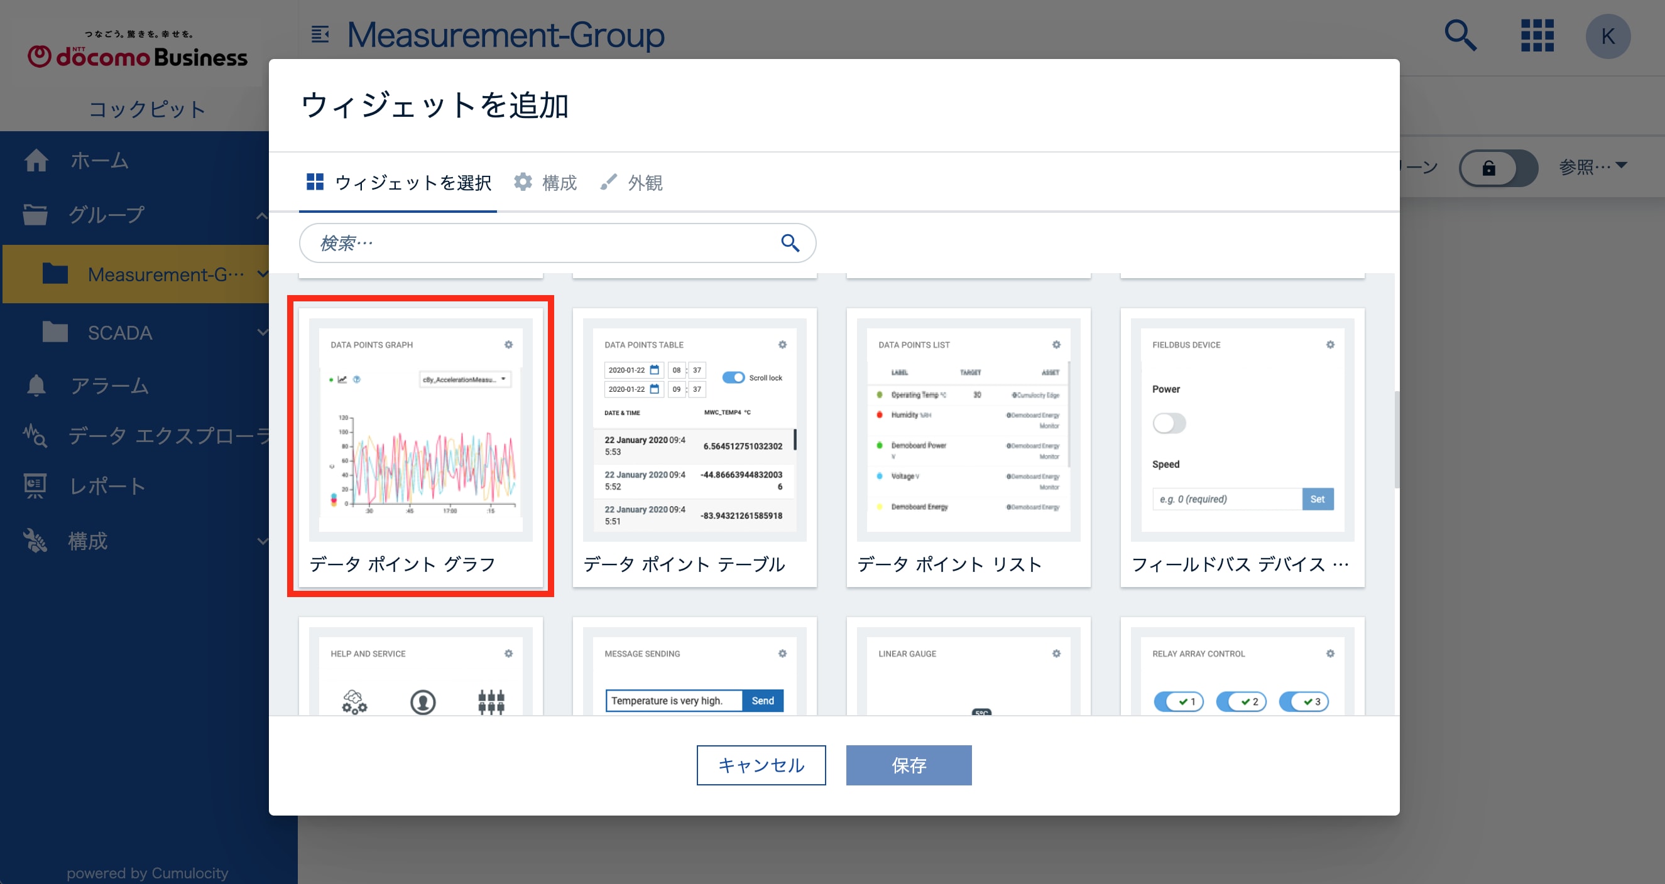Click the widget list vertical scrollbar
The image size is (1665, 884).
pyautogui.click(x=1396, y=439)
